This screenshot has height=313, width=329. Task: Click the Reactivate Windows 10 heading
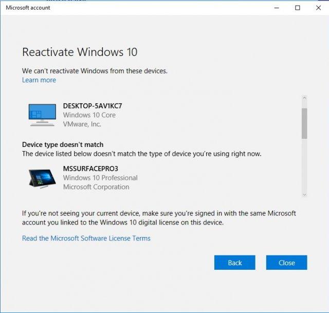80,52
